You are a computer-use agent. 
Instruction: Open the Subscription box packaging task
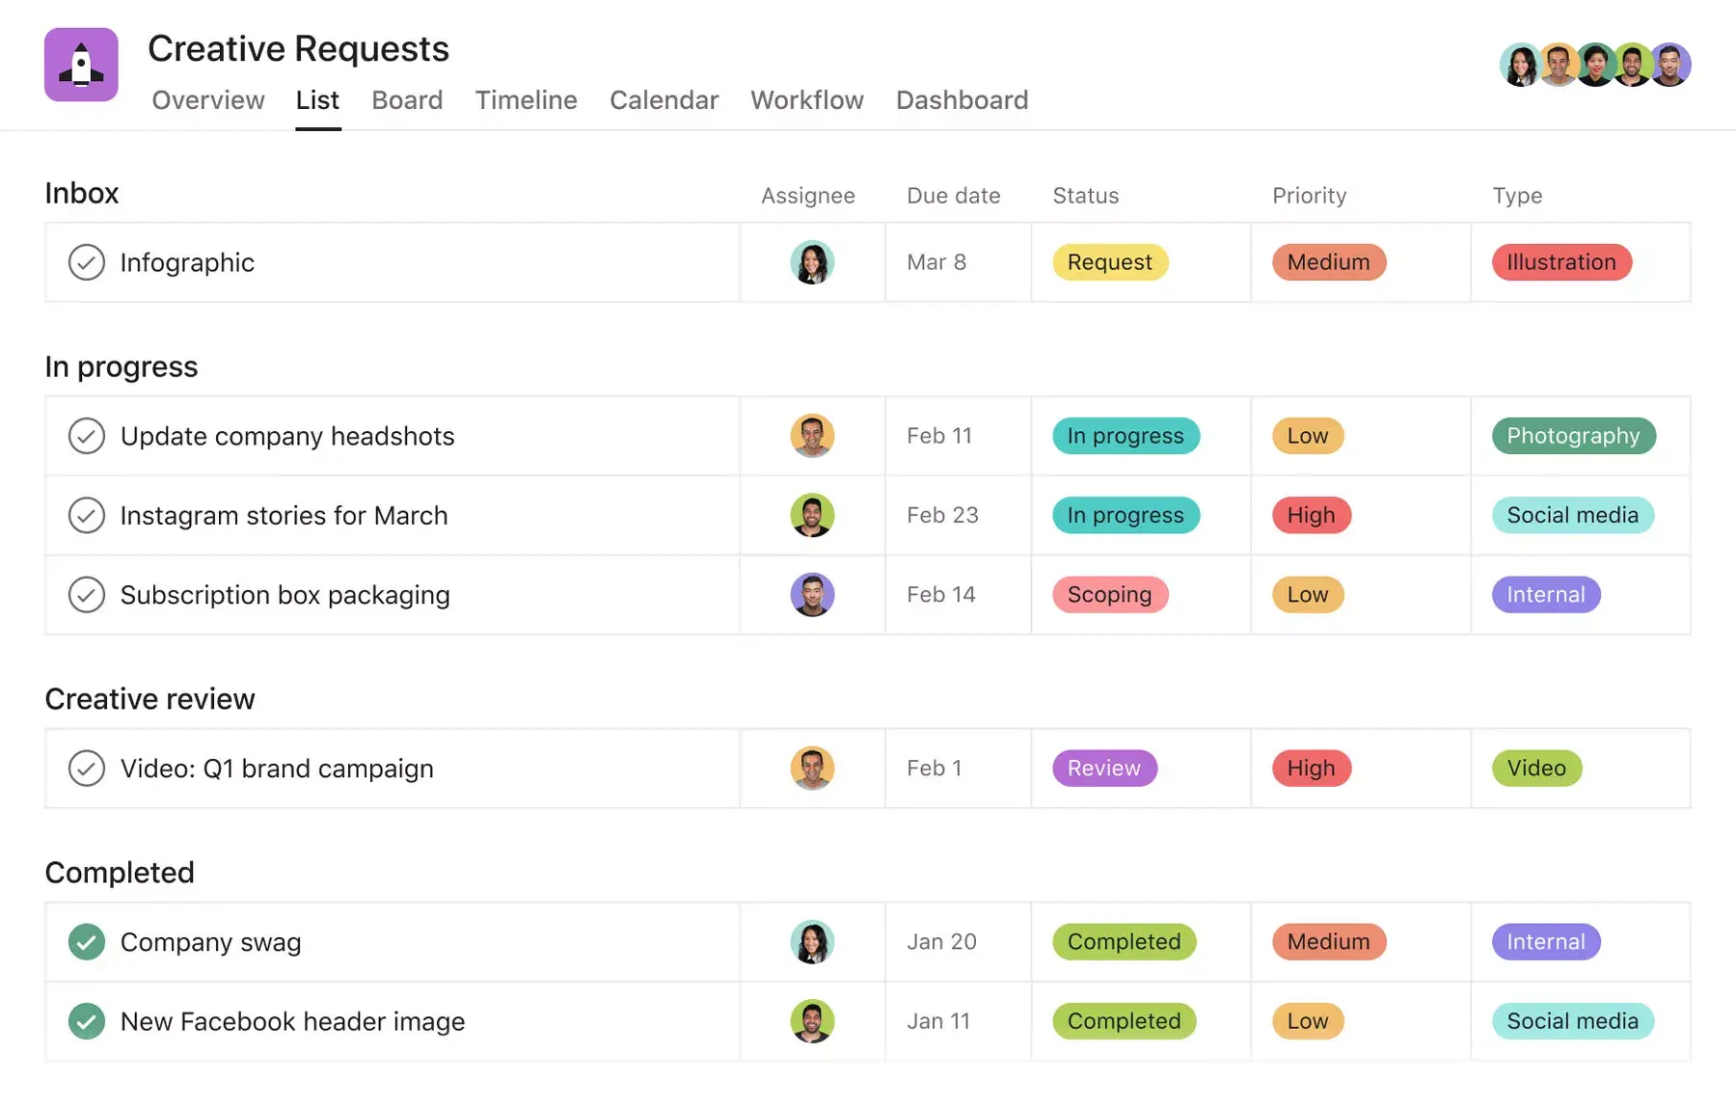point(285,595)
